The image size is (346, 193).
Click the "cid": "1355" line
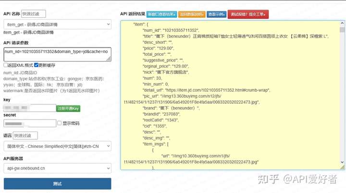(x=155, y=126)
